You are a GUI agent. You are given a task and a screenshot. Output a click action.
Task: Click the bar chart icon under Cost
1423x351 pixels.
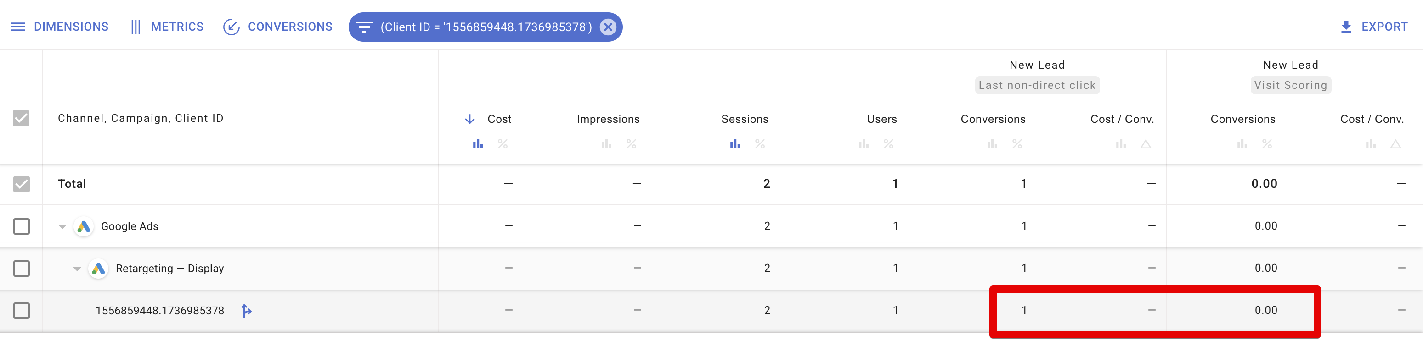click(x=478, y=144)
